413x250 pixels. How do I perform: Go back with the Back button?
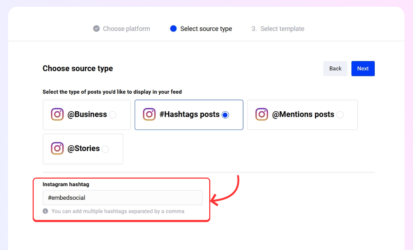(335, 69)
